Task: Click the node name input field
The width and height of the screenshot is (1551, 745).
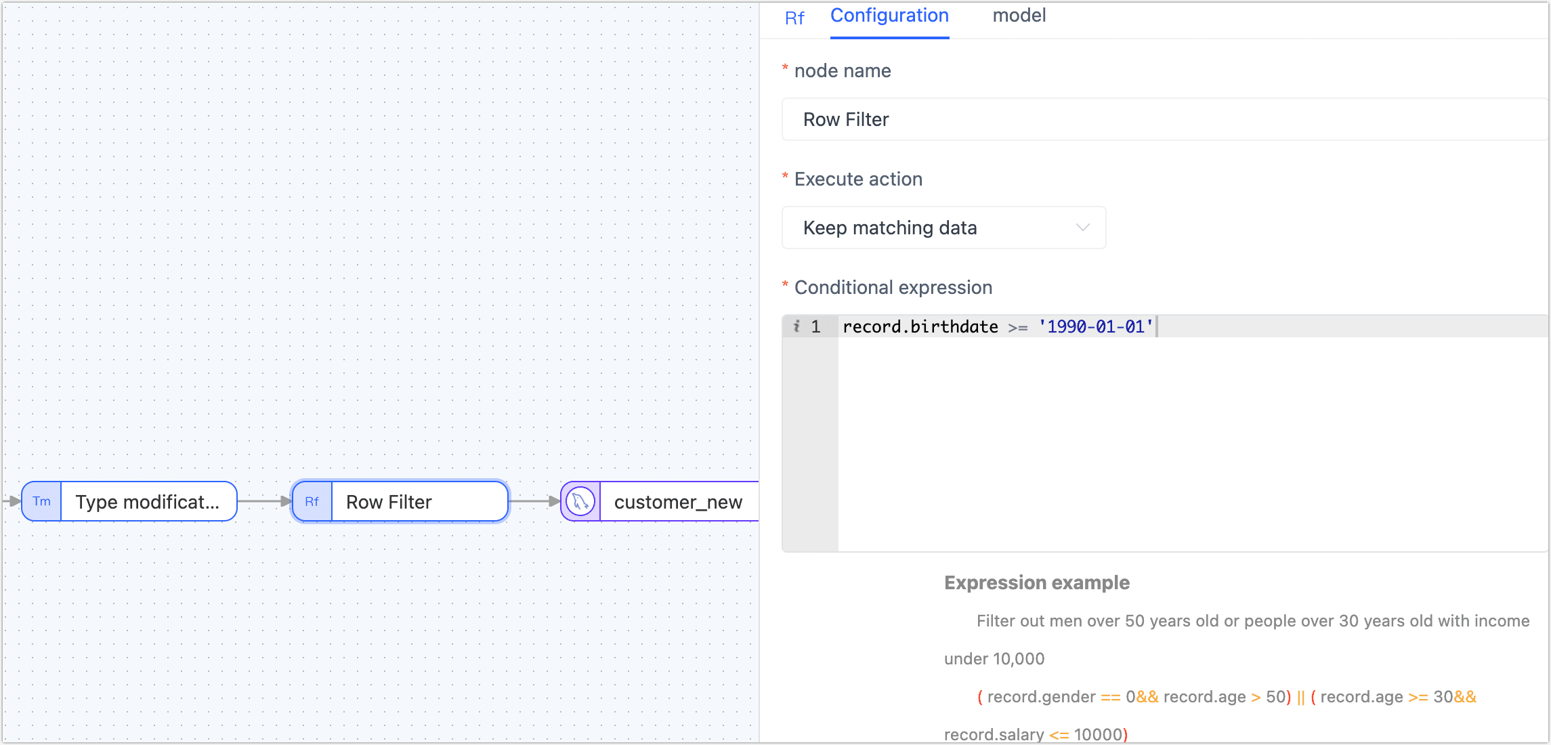Action: [1165, 119]
